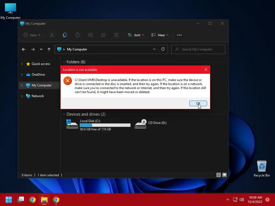Click the Copy icon in toolbar
The height and width of the screenshot is (206, 275).
coord(65,35)
